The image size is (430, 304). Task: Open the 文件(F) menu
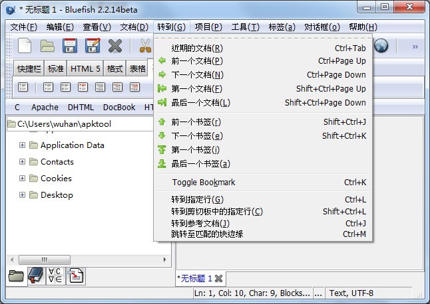23,27
